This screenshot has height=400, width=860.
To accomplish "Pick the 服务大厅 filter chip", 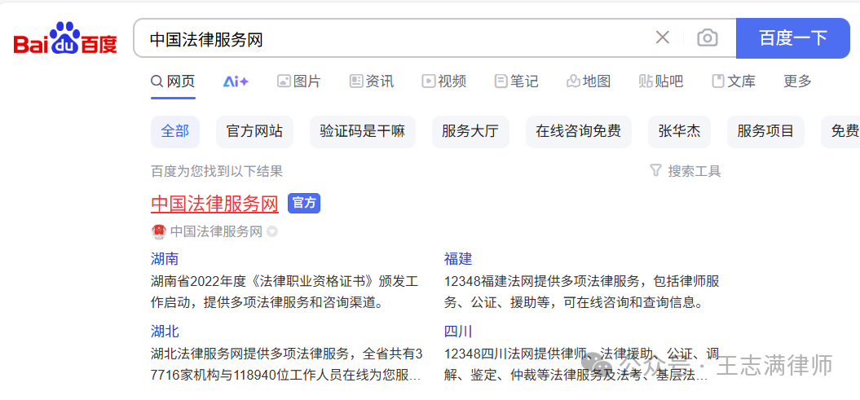I will coord(470,131).
